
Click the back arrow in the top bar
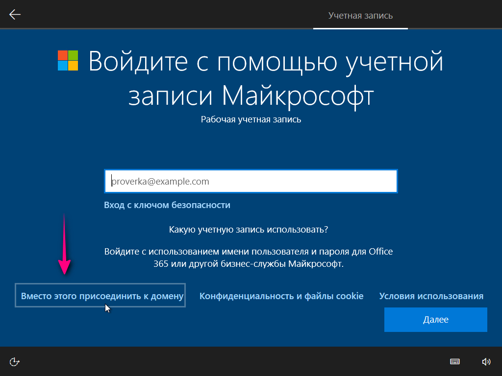[15, 15]
